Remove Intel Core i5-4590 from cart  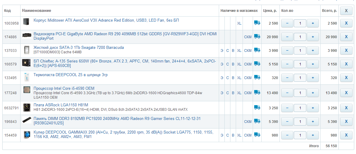point(346,93)
